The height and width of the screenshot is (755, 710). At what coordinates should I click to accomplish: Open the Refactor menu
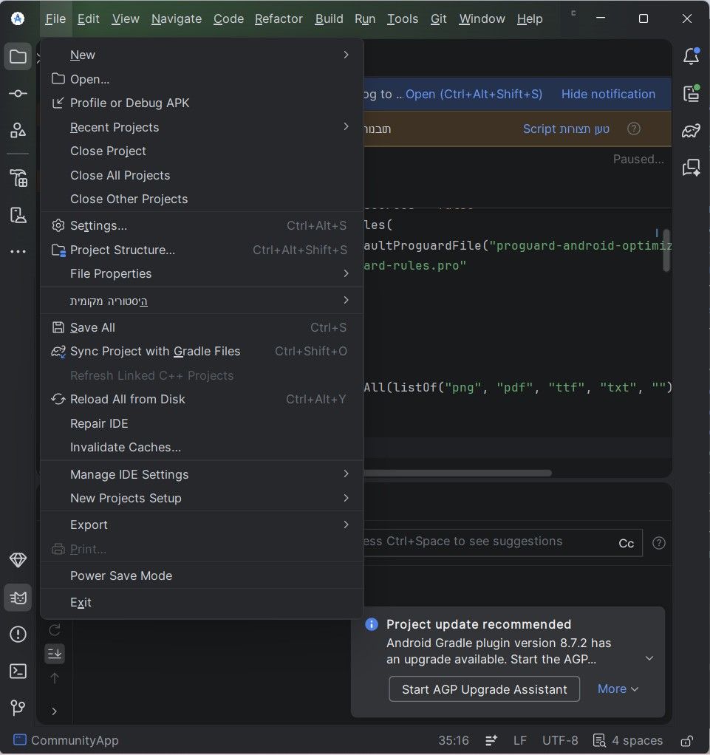point(279,18)
